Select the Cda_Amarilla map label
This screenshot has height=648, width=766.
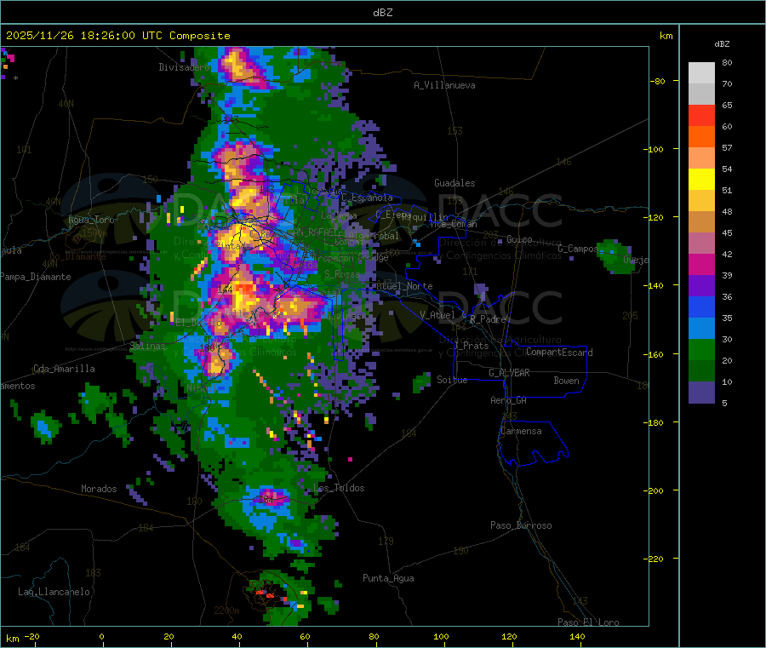(x=64, y=369)
